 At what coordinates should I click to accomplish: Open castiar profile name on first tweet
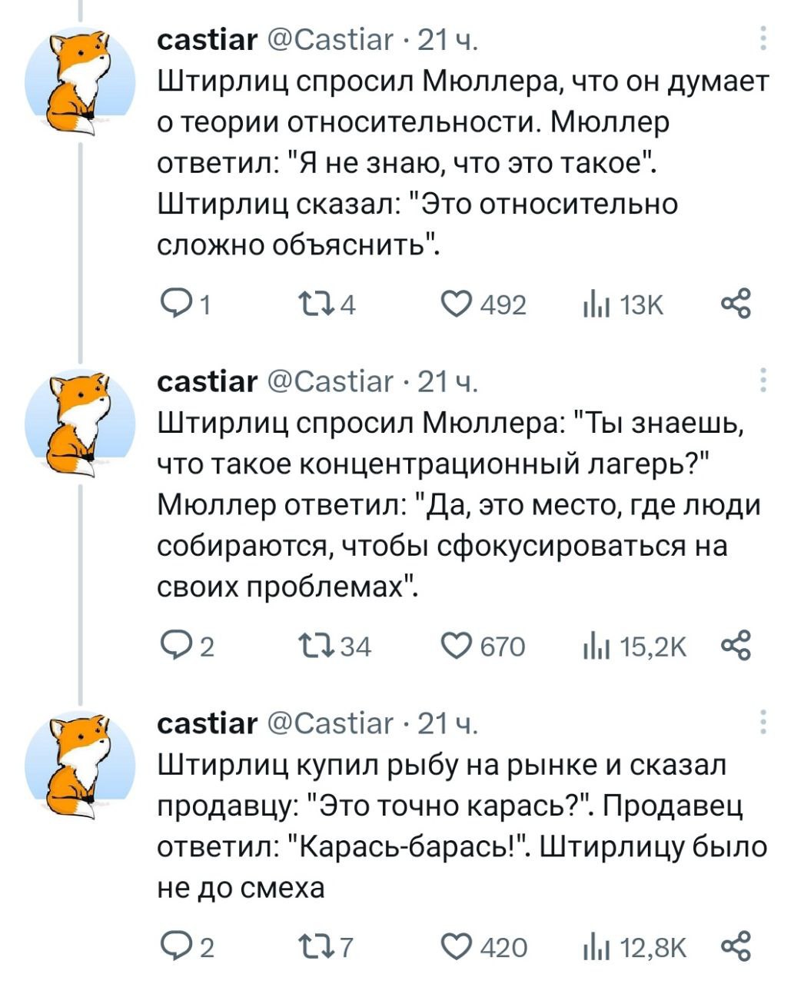(207, 38)
